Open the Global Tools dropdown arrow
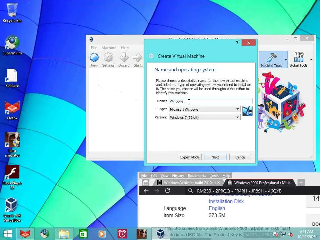This screenshot has width=320, height=240. click(311, 60)
